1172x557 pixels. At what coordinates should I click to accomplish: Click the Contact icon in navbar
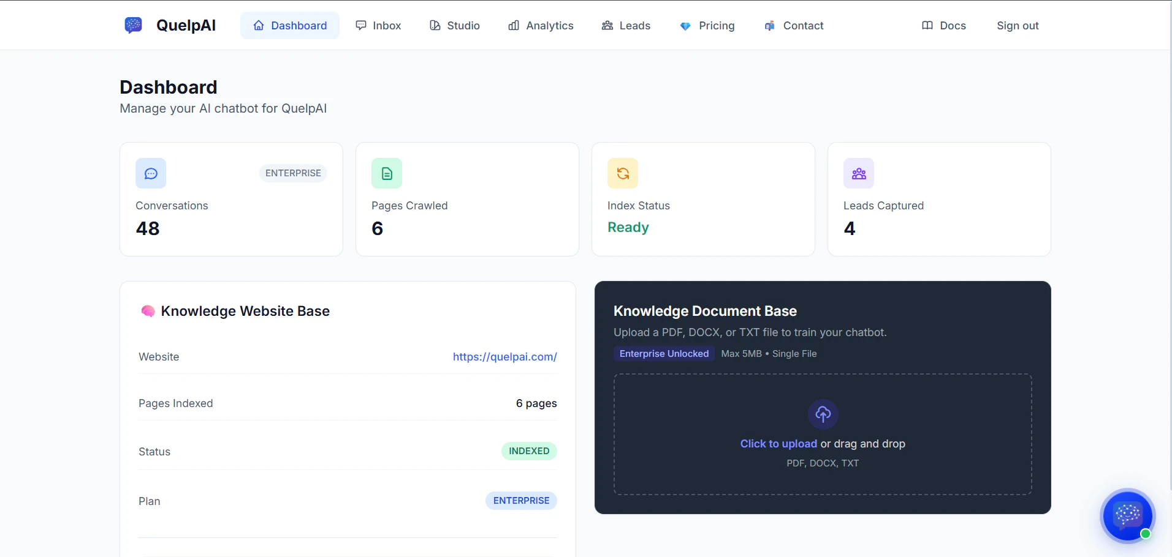770,26
